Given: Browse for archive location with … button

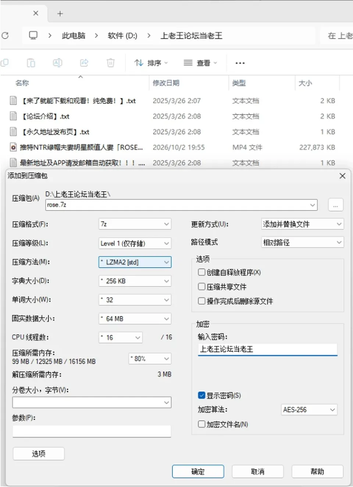Looking at the screenshot, I should click(x=335, y=205).
